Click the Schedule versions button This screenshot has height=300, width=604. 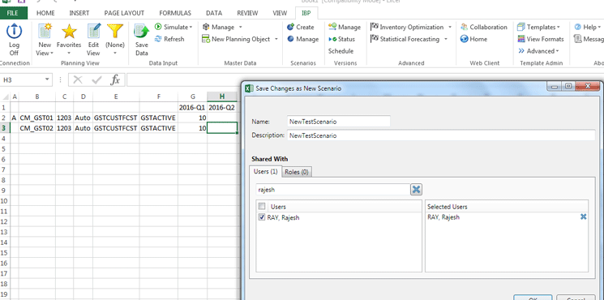coord(341,51)
